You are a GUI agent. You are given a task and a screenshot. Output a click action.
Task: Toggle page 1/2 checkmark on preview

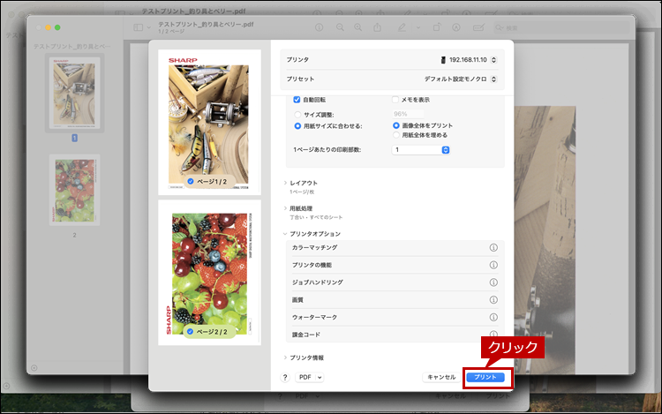191,181
